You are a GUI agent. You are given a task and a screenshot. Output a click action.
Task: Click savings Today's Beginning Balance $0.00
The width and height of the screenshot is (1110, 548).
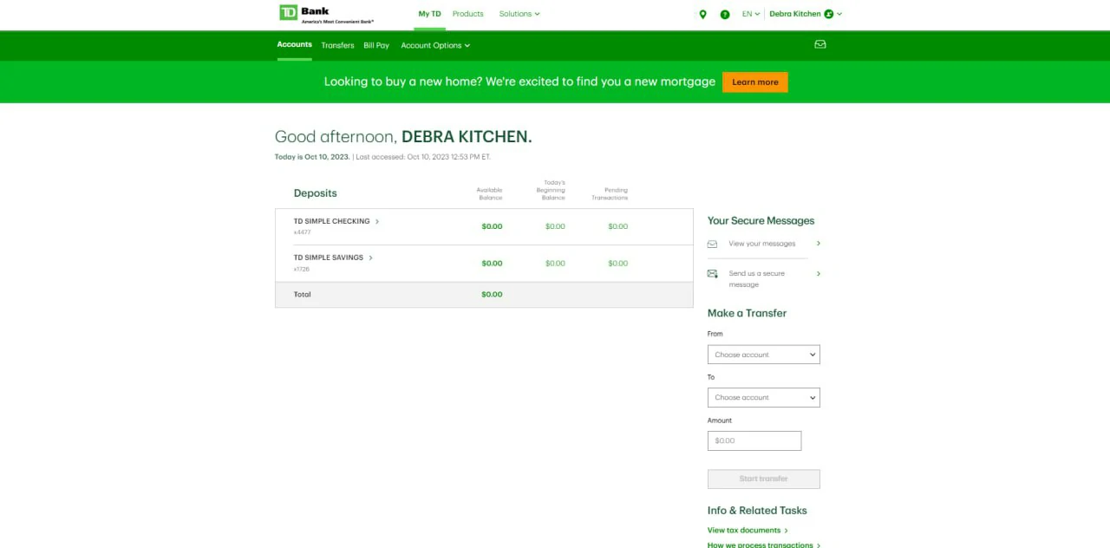coord(555,263)
